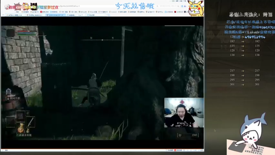Screen dimensions: 275x155
Task: Click the browser home icon beside the tabs
Action: click(3, 15)
